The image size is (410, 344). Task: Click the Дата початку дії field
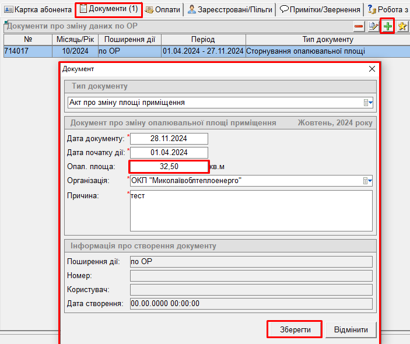pyautogui.click(x=169, y=153)
